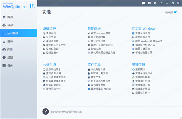Click the icon beside 卸载应用

(x=89, y=49)
